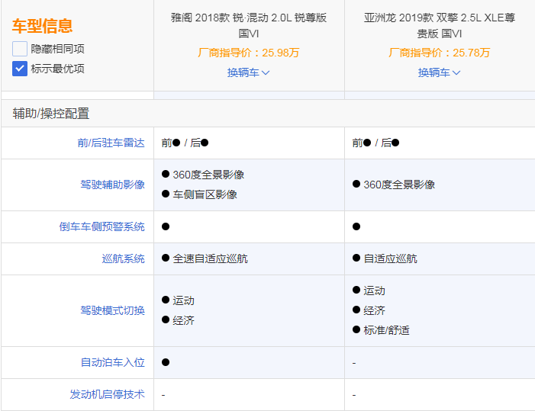Click the 车型信息 heading
Viewport: 535px width, 411px height.
click(42, 26)
